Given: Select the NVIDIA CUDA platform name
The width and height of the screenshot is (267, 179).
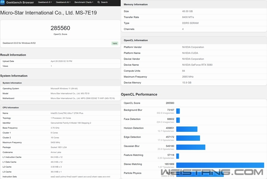Looking at the screenshot, I should [x=190, y=53].
